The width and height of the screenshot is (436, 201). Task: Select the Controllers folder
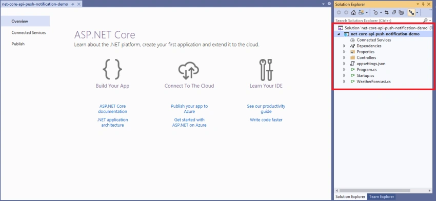(x=366, y=58)
